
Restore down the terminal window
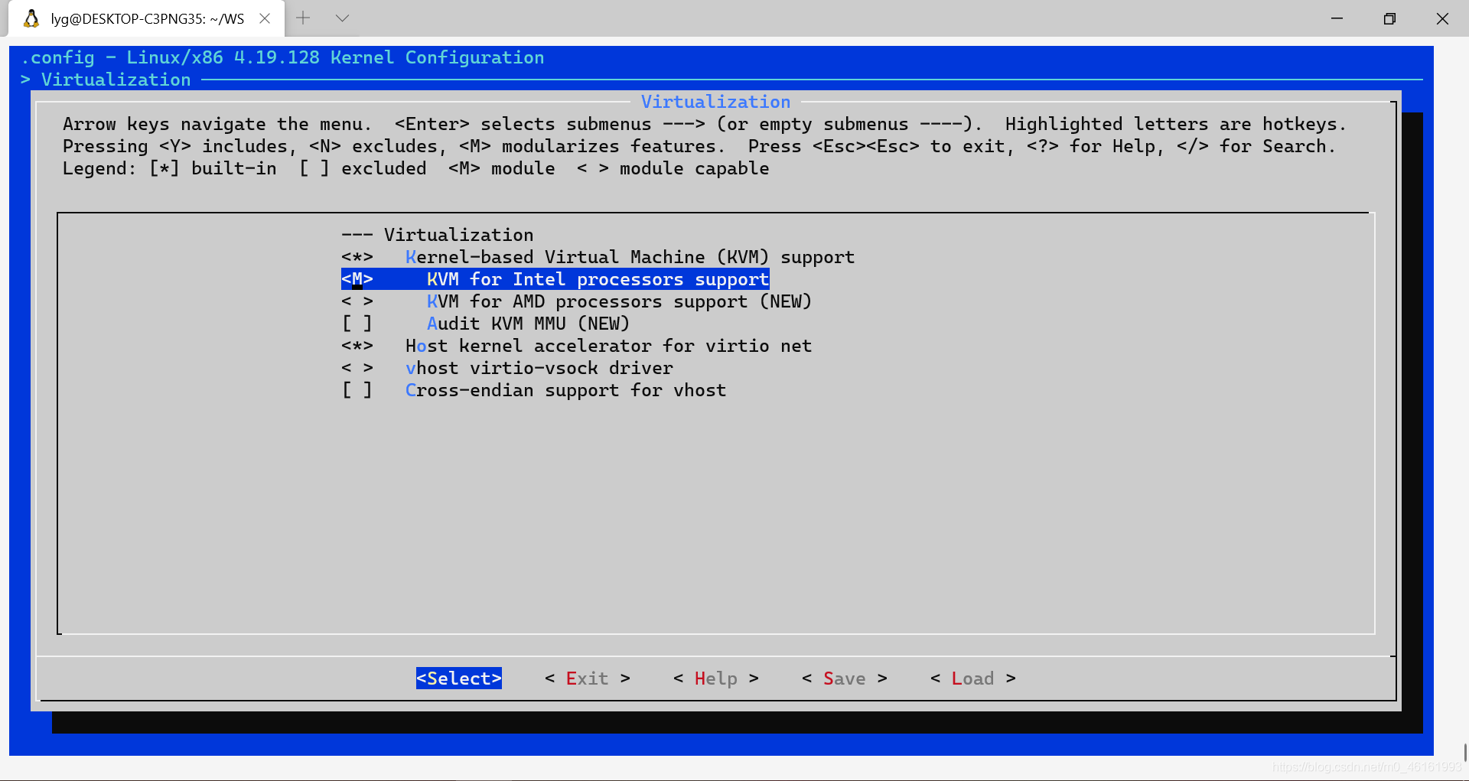(x=1389, y=18)
